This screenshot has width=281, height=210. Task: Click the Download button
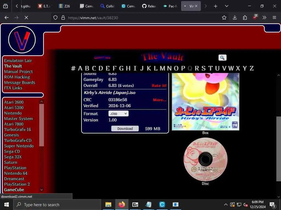[x=125, y=129]
